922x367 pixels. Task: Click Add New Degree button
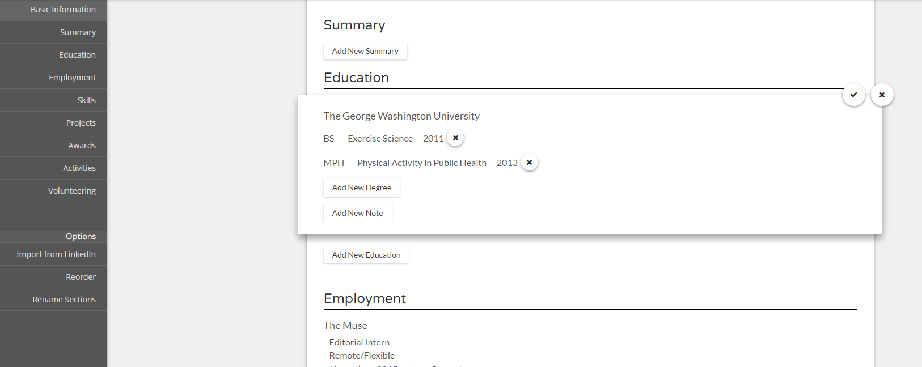(362, 187)
